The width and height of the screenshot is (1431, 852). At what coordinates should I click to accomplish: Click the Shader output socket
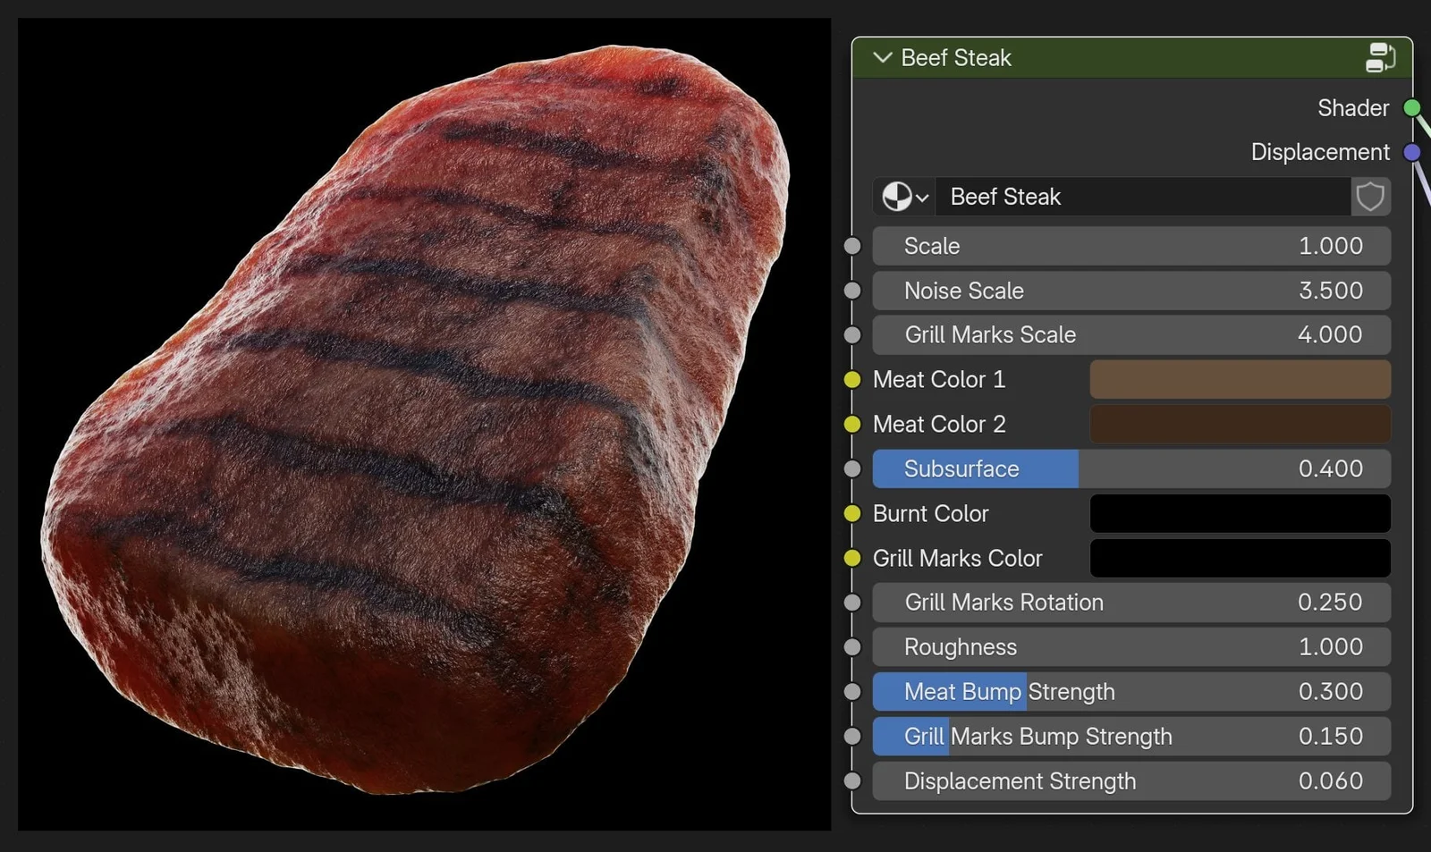point(1413,107)
